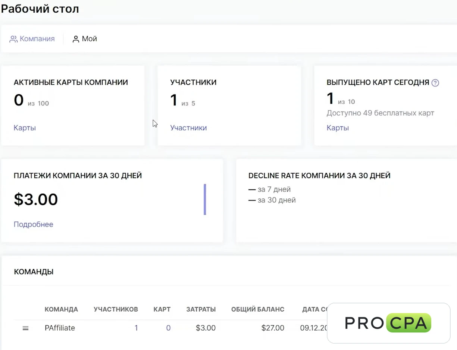The height and width of the screenshot is (350, 457).
Task: Switch to the Мой tab
Action: (x=85, y=39)
